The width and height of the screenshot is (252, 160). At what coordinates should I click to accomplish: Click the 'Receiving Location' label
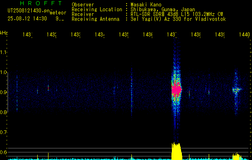(97, 10)
